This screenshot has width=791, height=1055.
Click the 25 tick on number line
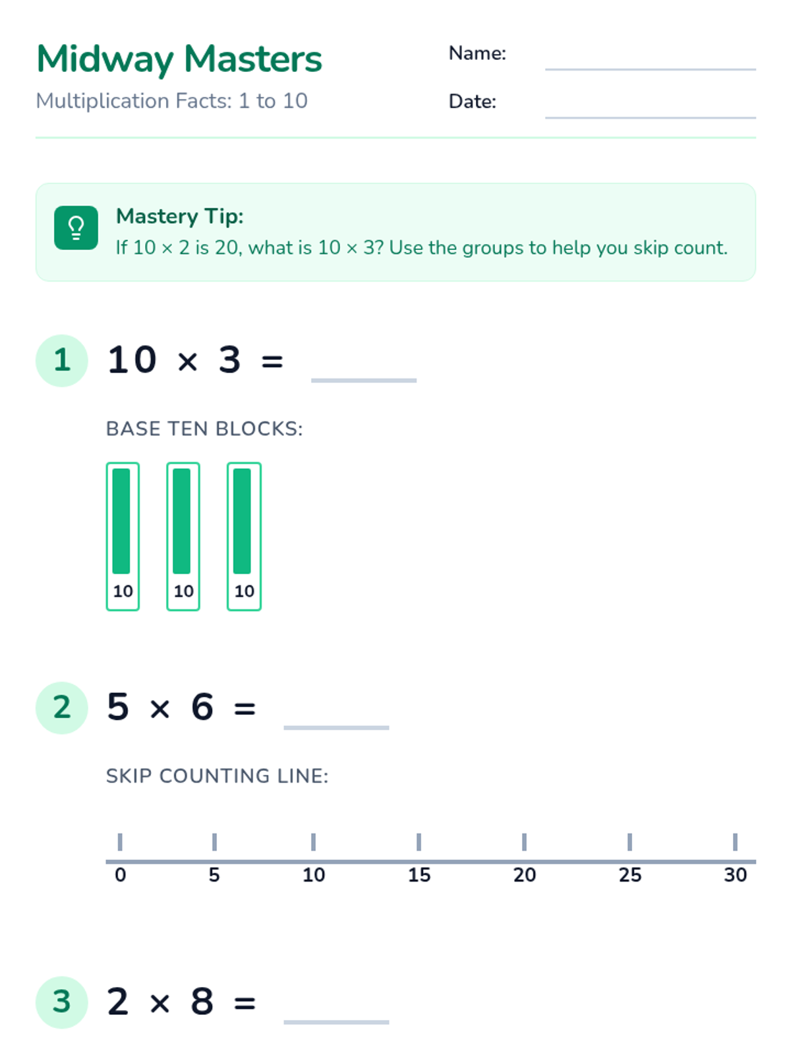[630, 842]
